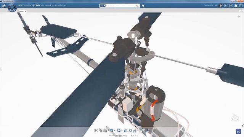Open the 3DEXPERIENCE compass

(12, 7)
